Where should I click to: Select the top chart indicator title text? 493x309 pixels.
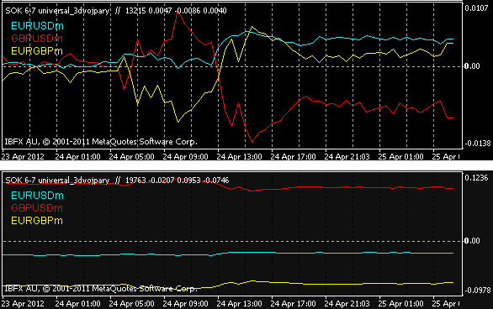coord(116,11)
